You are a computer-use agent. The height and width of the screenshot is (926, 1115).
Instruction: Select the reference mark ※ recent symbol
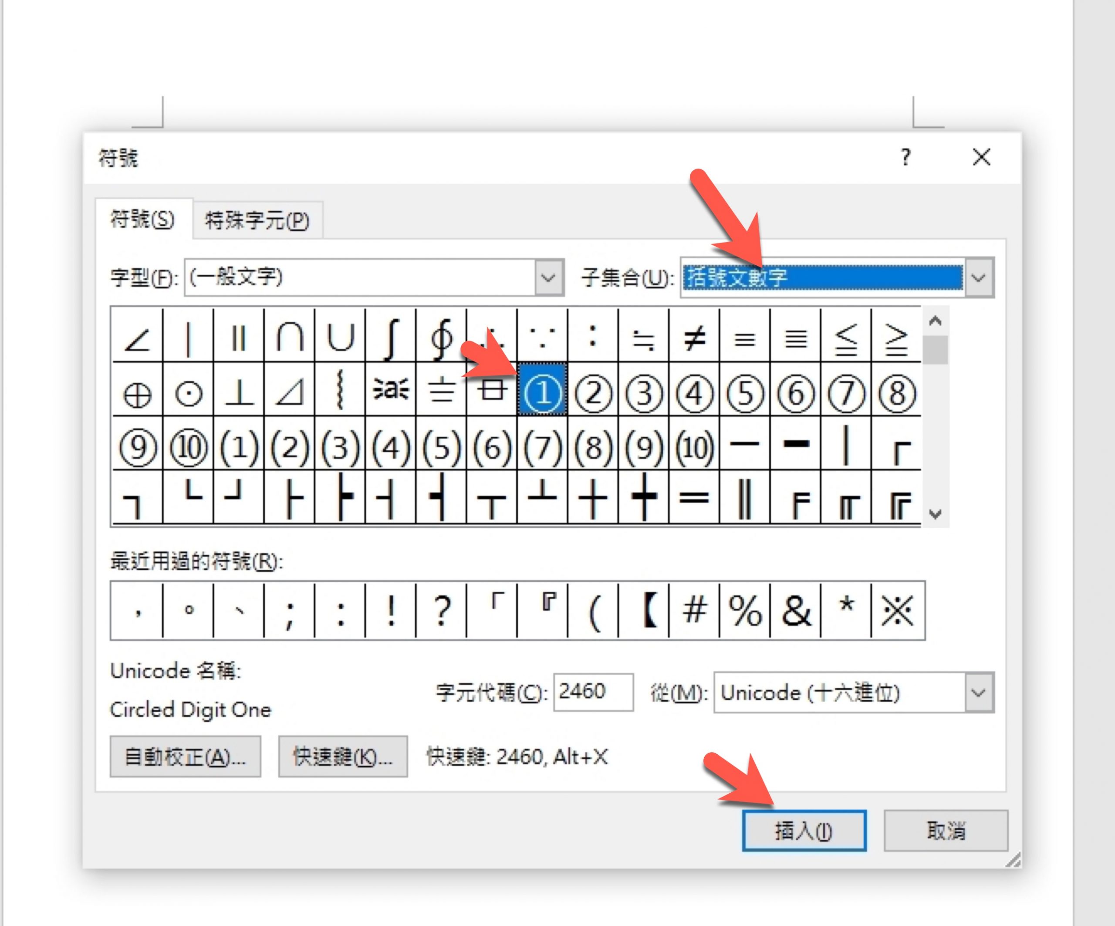[897, 611]
